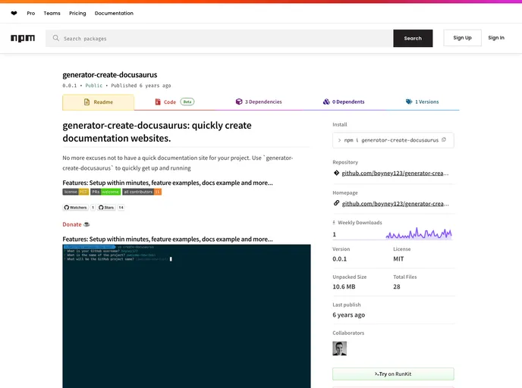Click Try on RunKit button
Image resolution: width=522 pixels, height=388 pixels.
[393, 374]
